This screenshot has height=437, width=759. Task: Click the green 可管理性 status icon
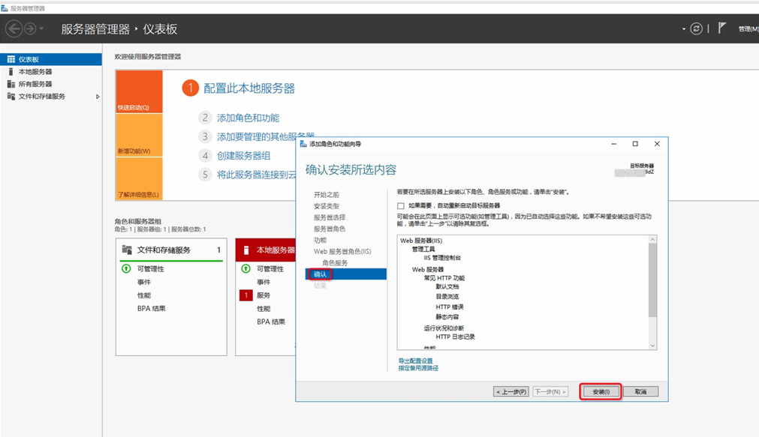point(125,268)
